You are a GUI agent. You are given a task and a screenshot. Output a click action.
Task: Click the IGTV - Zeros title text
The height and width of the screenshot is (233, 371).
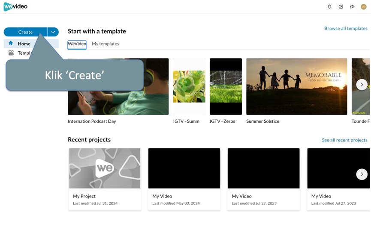point(222,121)
